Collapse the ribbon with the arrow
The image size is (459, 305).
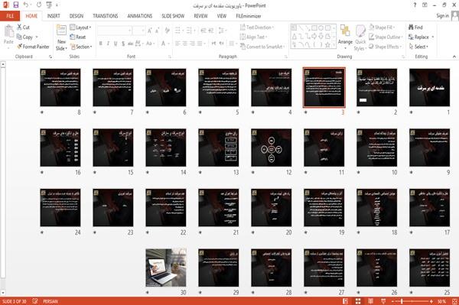tap(454, 57)
